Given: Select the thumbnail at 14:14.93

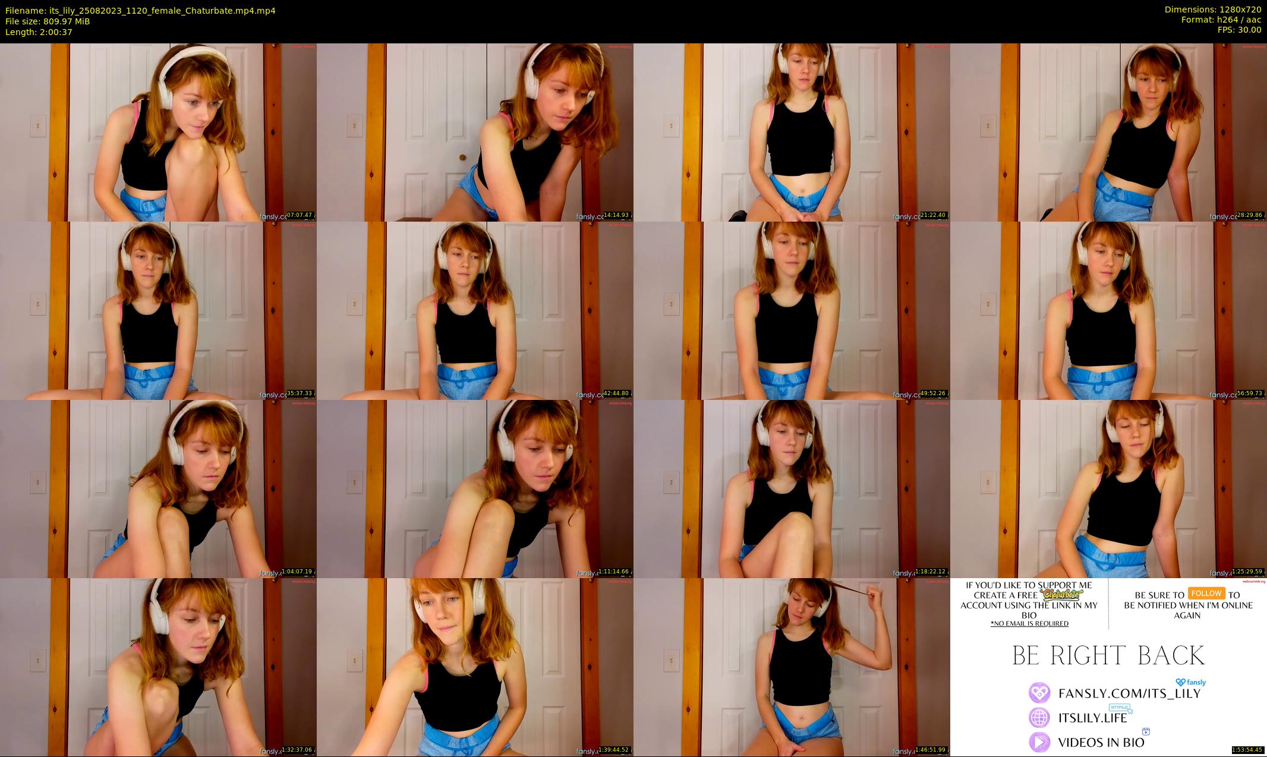Looking at the screenshot, I should pyautogui.click(x=475, y=132).
